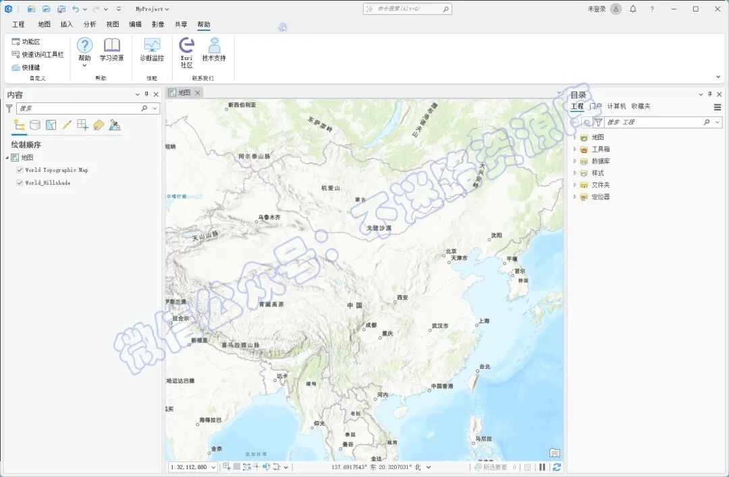Select the 地图 map item in Contents
The width and height of the screenshot is (729, 477).
point(23,158)
